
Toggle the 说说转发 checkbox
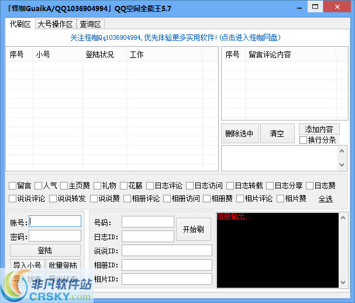tap(53, 198)
